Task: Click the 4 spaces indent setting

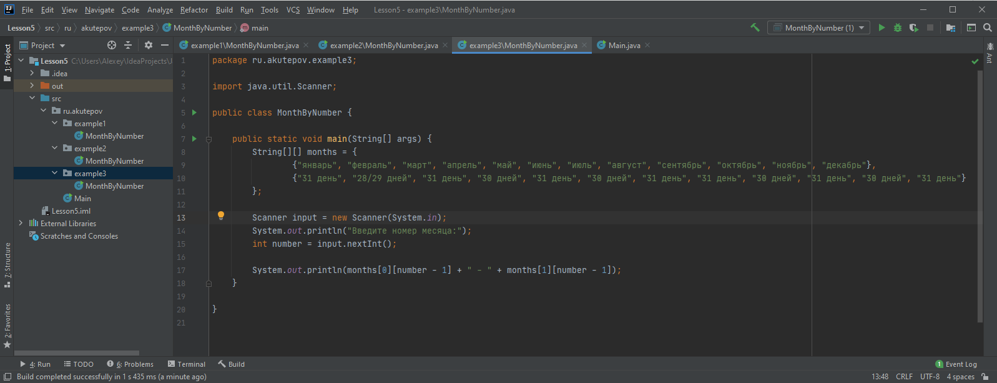Action: (960, 377)
